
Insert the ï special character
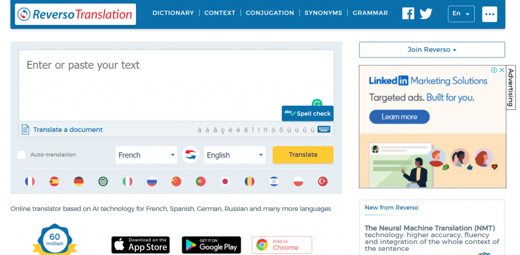point(258,130)
